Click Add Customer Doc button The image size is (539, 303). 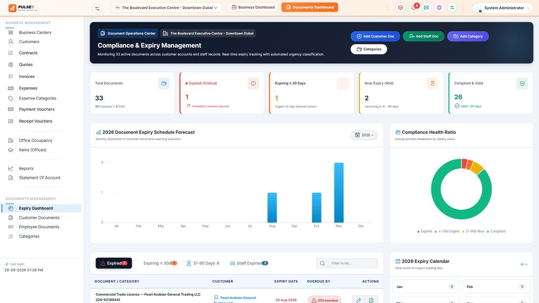[375, 36]
